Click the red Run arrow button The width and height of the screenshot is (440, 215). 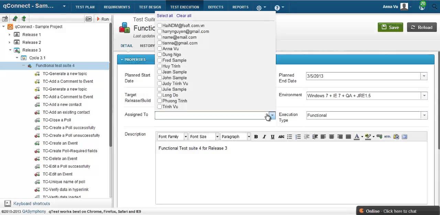pos(103,19)
